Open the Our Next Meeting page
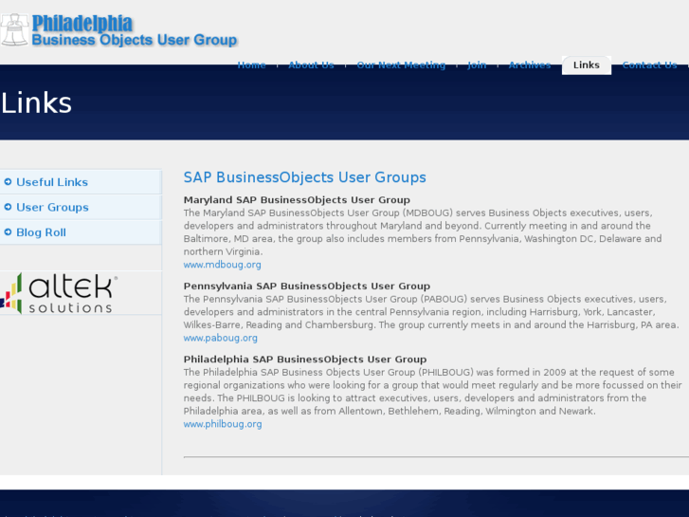This screenshot has height=517, width=689. pyautogui.click(x=401, y=65)
